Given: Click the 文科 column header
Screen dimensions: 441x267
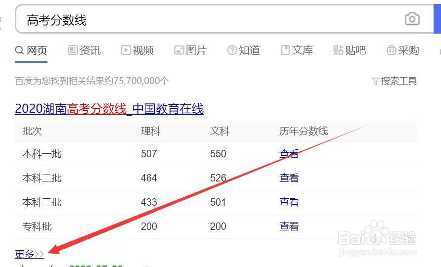Looking at the screenshot, I should coord(220,131).
